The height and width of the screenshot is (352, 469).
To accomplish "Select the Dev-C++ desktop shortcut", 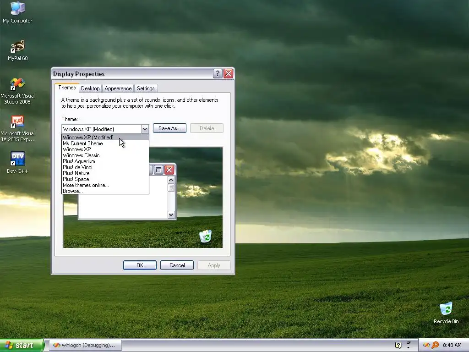I will (x=17, y=163).
